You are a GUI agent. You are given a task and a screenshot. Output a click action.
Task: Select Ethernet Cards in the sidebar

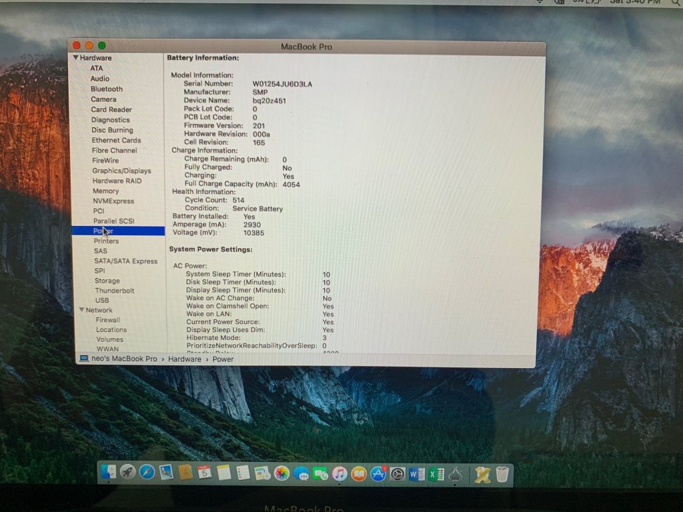tap(116, 140)
